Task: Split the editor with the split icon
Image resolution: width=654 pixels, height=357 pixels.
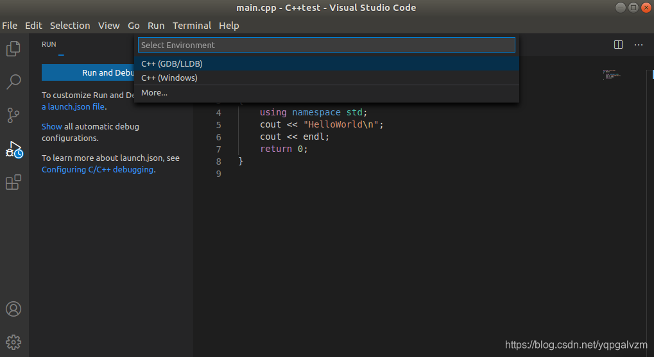Action: point(619,45)
